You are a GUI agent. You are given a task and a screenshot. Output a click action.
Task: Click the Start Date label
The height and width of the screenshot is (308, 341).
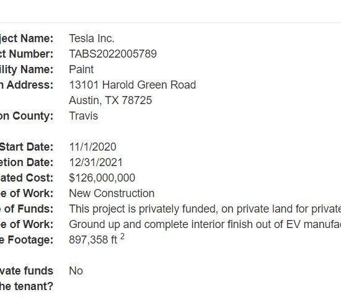[x=27, y=147]
